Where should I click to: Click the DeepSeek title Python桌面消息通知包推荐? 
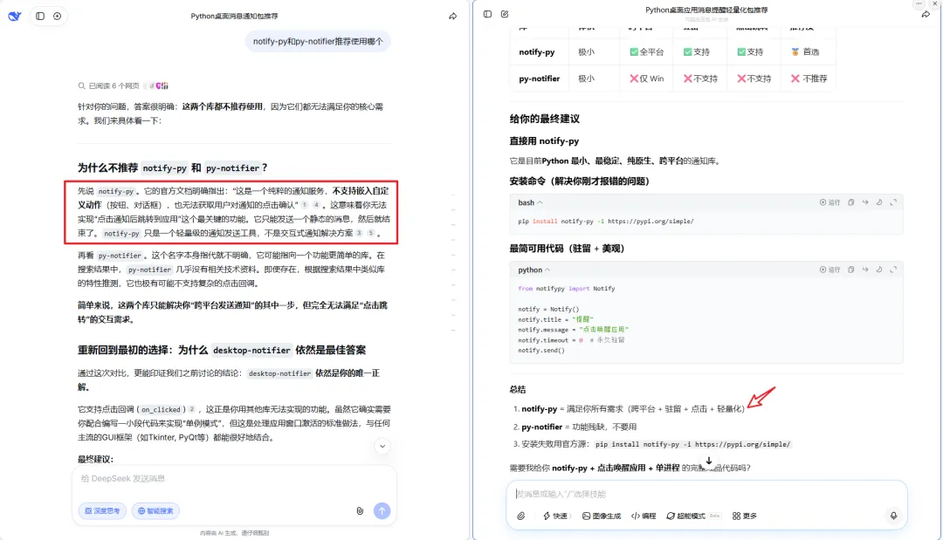coord(234,17)
